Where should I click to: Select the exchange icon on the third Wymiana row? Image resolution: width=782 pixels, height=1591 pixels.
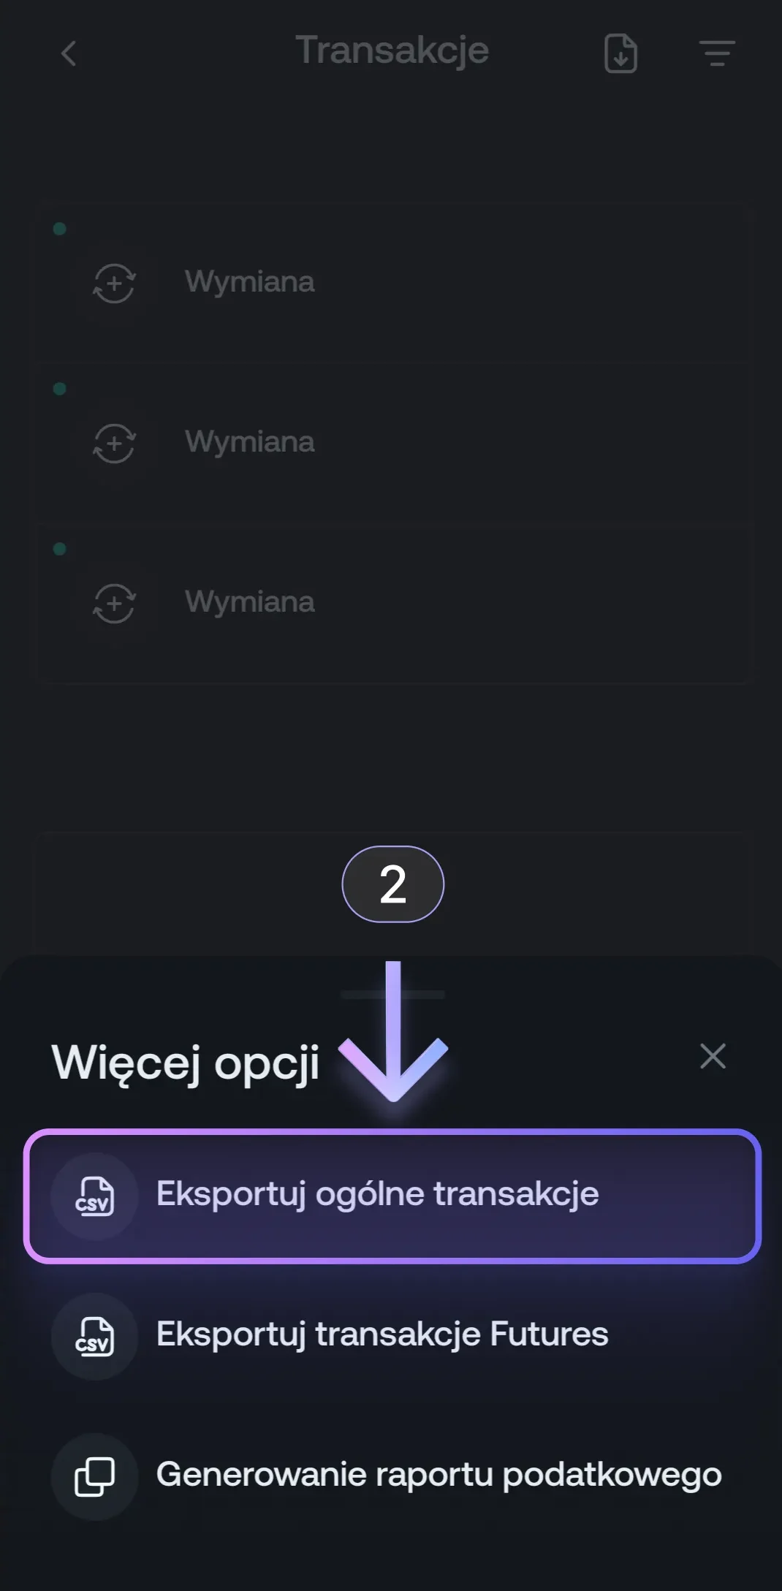coord(115,604)
